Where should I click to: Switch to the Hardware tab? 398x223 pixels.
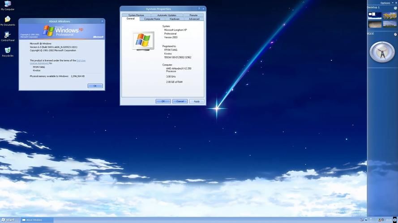pos(175,19)
